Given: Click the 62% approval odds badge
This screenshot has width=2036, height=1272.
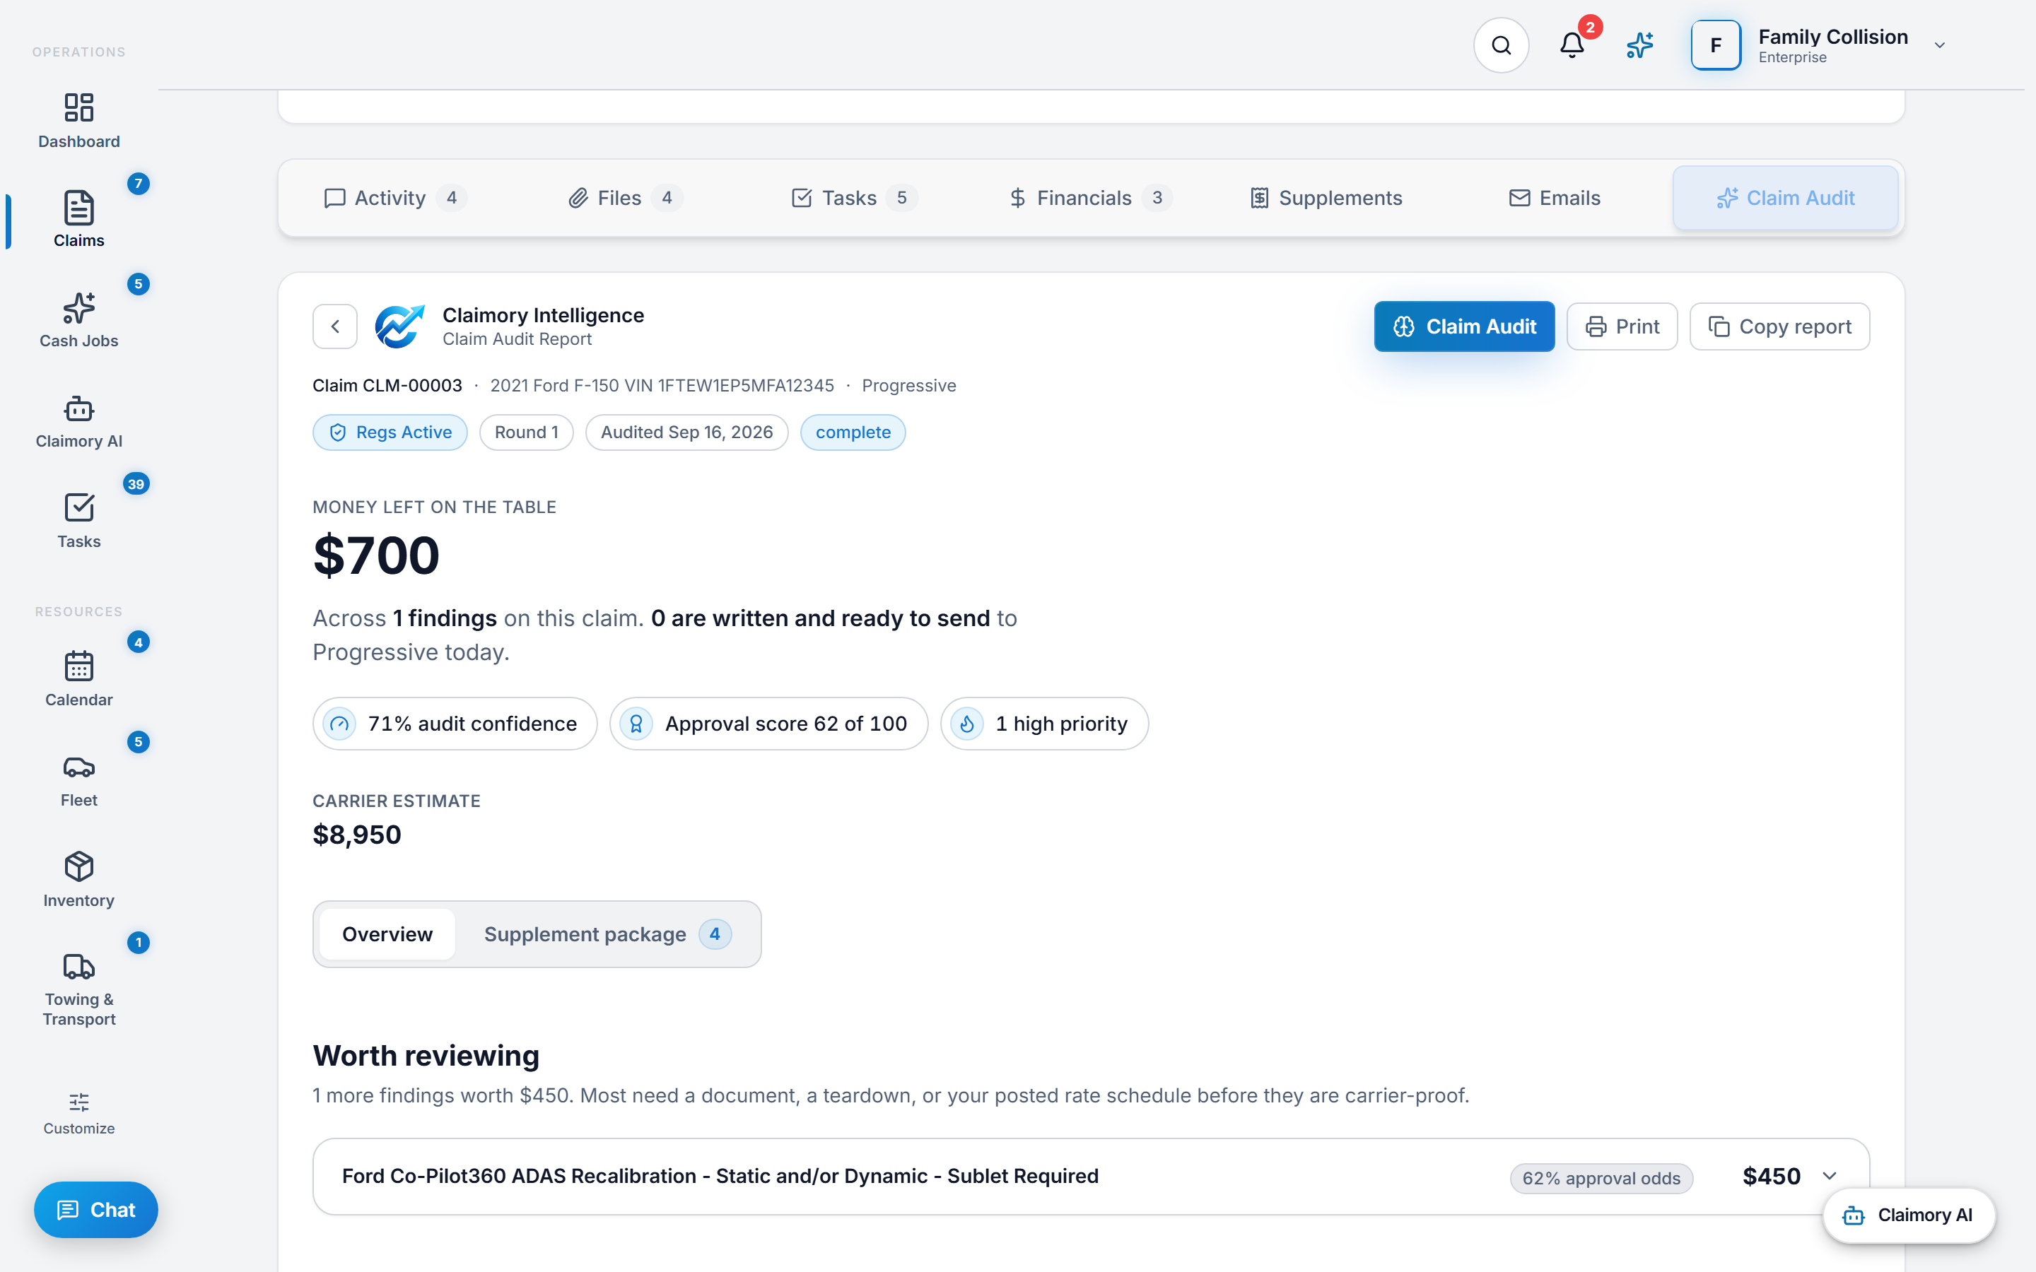Looking at the screenshot, I should (1601, 1178).
